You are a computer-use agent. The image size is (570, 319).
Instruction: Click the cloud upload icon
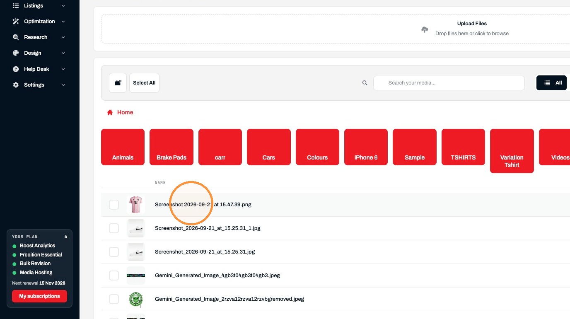(x=425, y=29)
